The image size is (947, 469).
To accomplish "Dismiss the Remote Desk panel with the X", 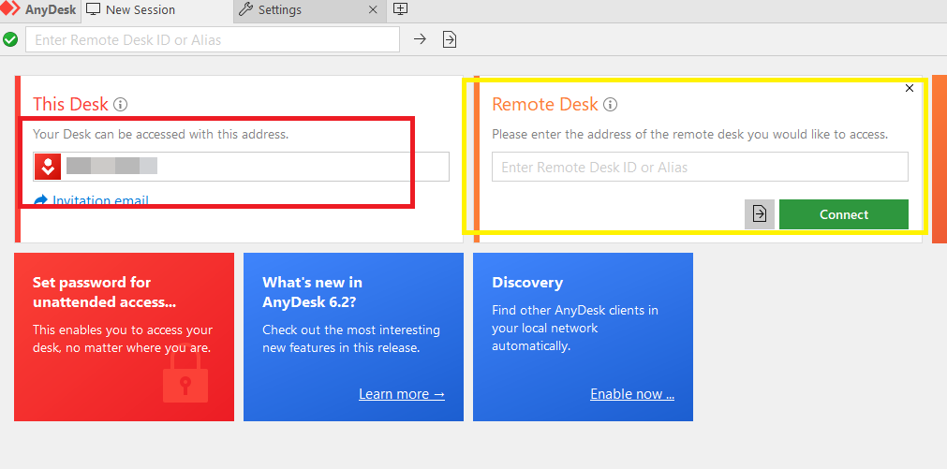I will point(910,88).
